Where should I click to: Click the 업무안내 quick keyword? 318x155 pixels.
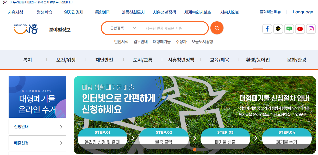[x=141, y=42]
